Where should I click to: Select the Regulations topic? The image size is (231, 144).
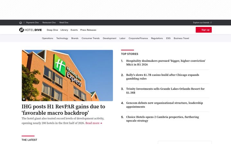click(x=157, y=38)
